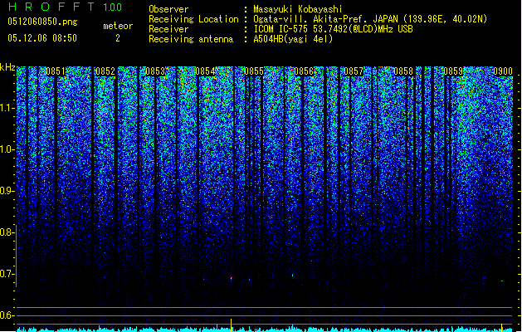This screenshot has width=522, height=332.
Task: Click the 1.1 kHz axis label
Action: (7, 108)
